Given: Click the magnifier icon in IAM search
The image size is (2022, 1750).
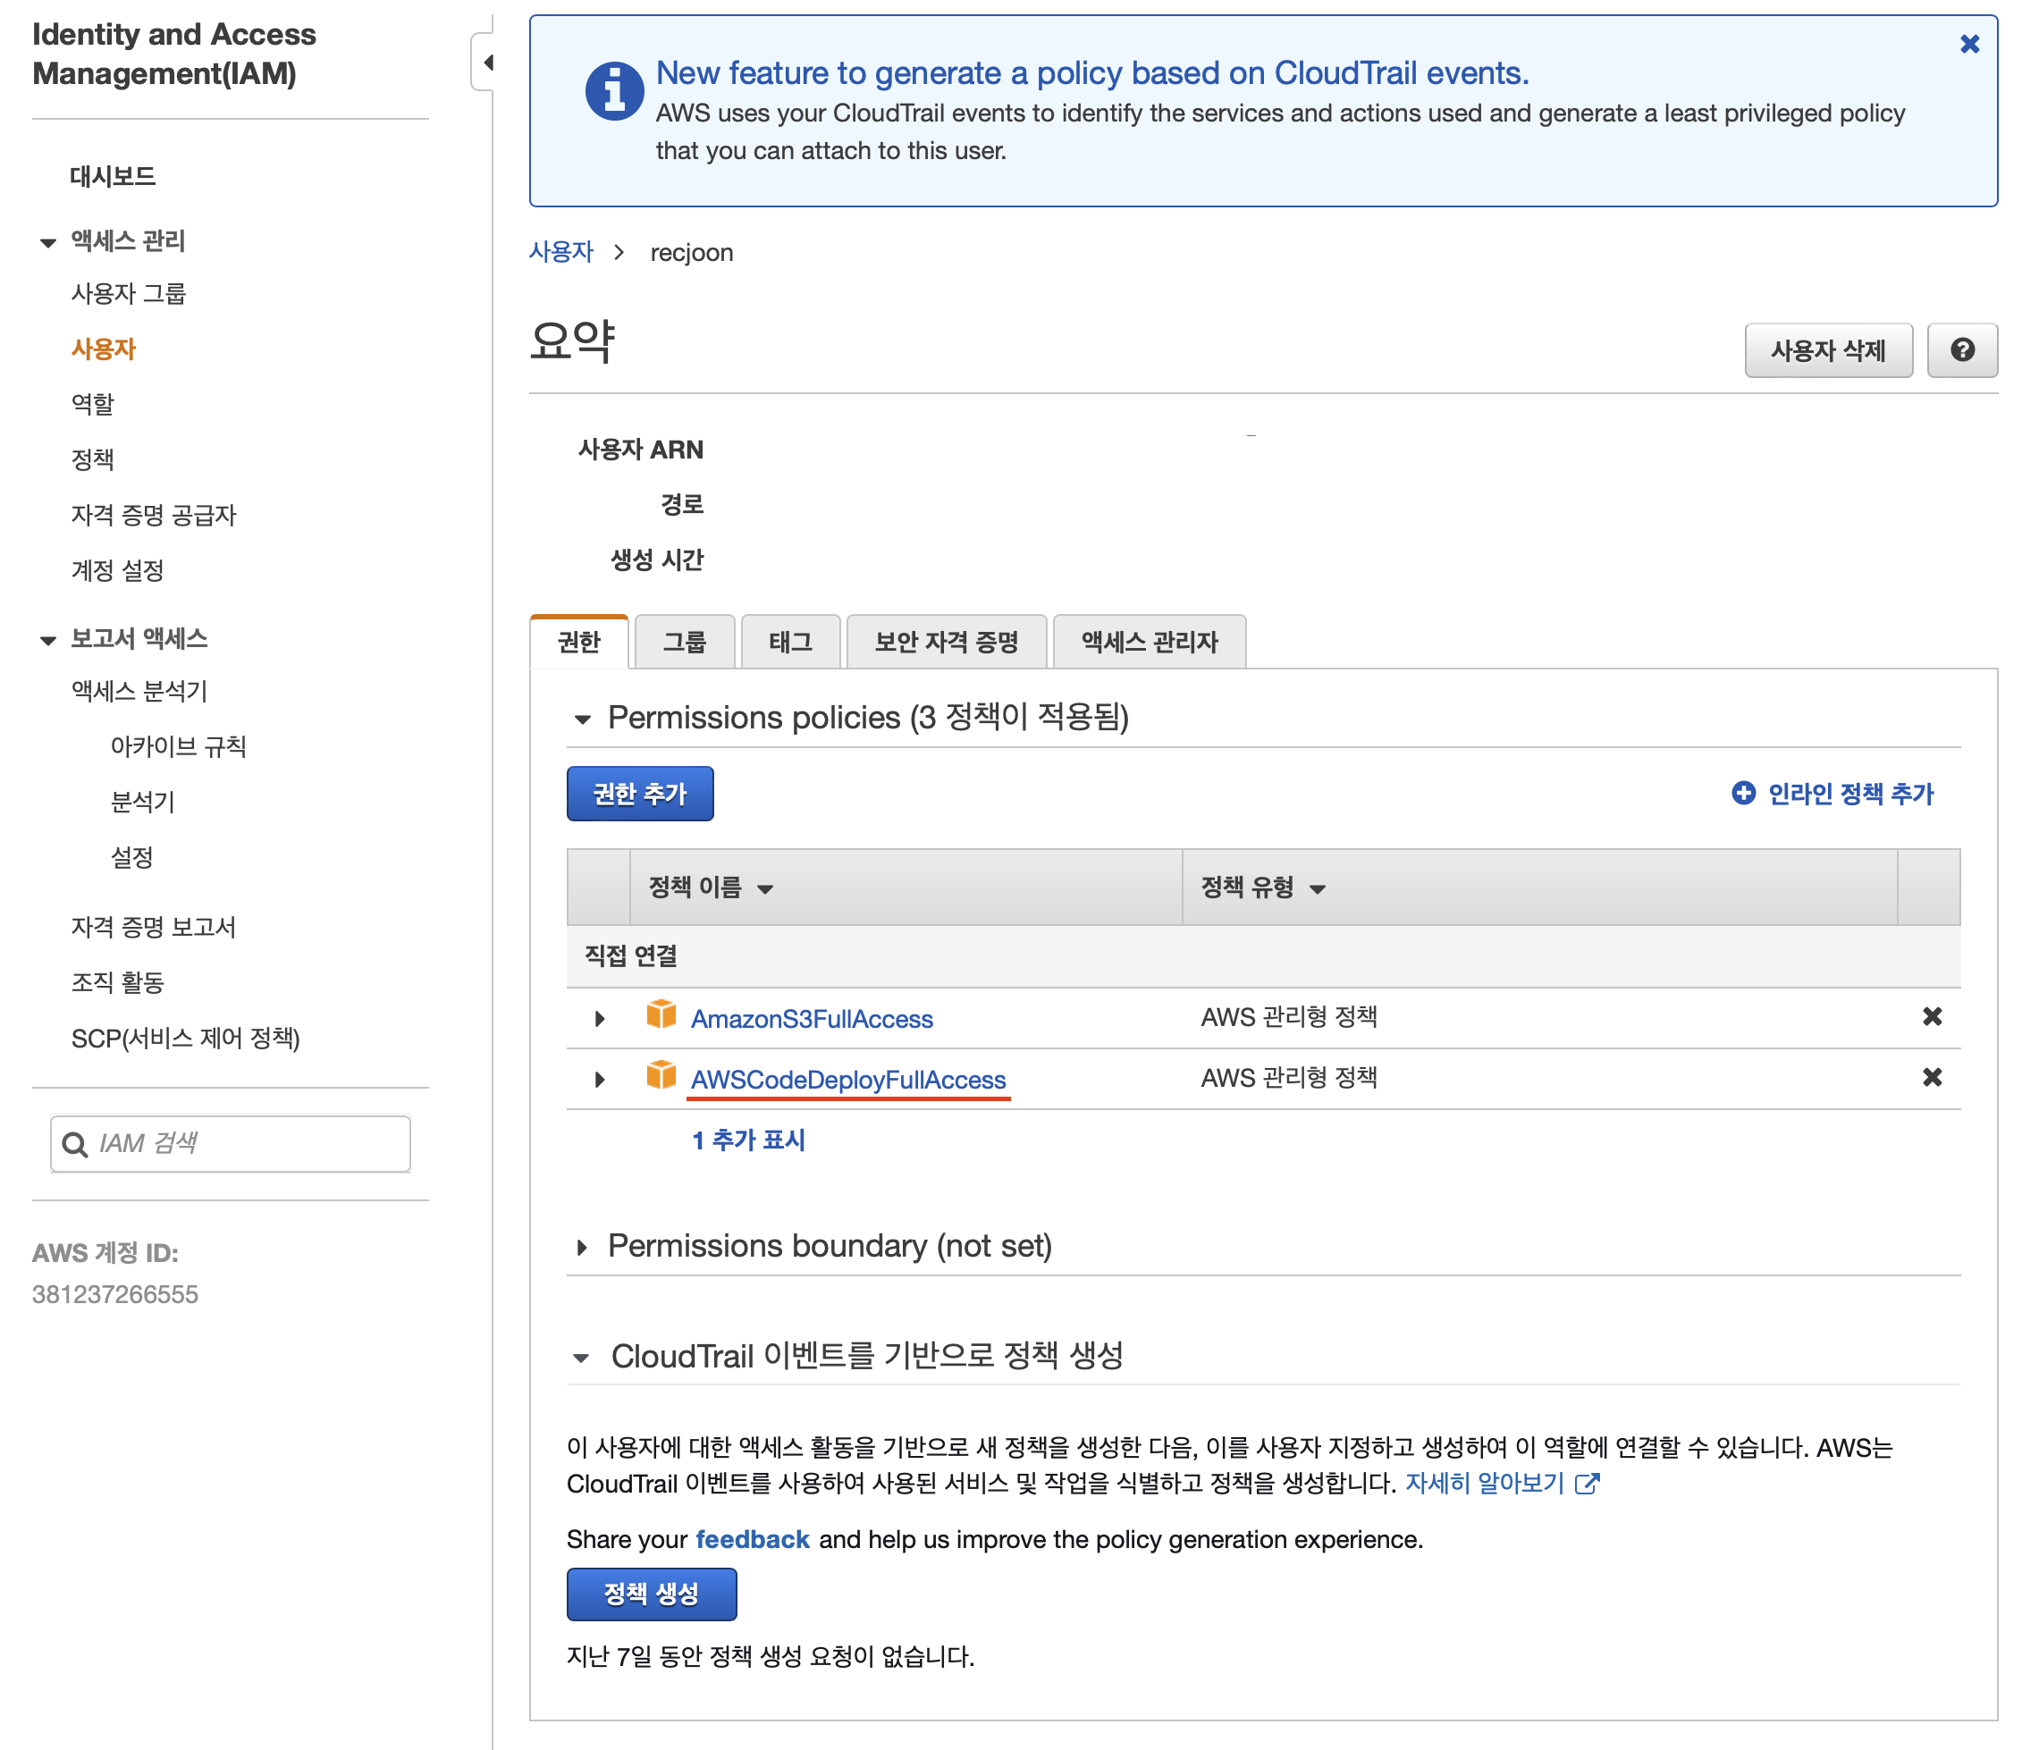Looking at the screenshot, I should coord(74,1143).
